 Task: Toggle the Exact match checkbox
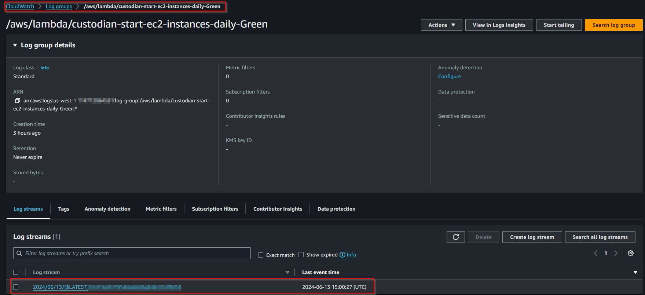[x=261, y=255]
